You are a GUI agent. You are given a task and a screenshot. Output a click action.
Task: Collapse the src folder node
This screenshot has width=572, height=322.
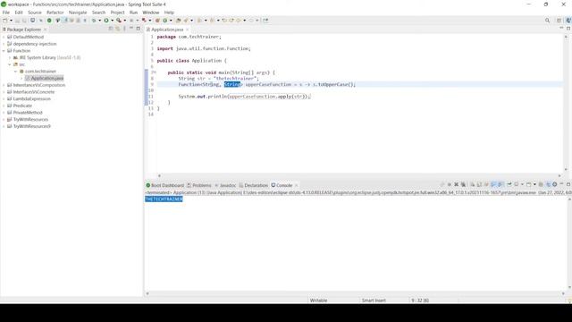point(10,64)
